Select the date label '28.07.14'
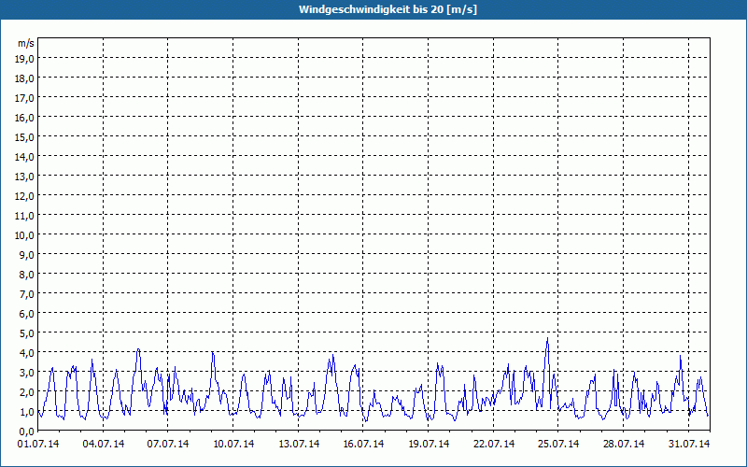Image resolution: width=747 pixels, height=467 pixels. tap(623, 445)
